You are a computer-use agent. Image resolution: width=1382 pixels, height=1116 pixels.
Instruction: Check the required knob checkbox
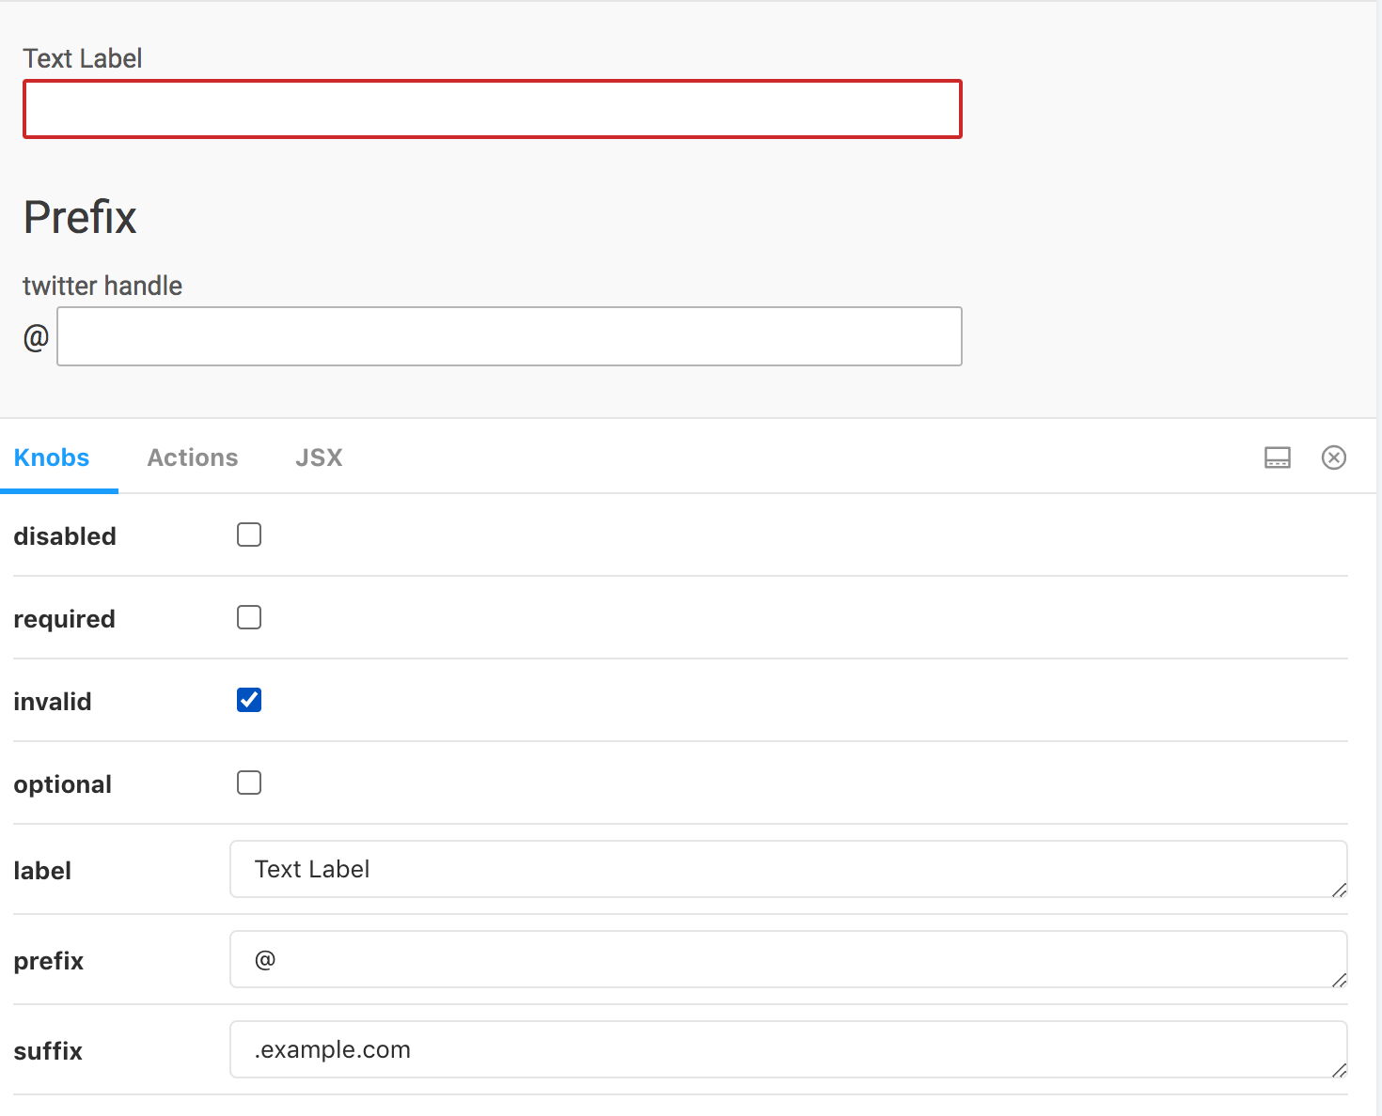click(249, 617)
